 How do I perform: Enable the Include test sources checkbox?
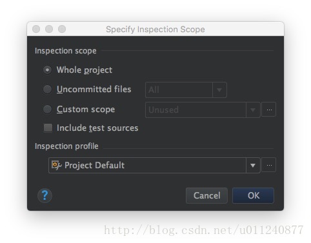tap(48, 128)
